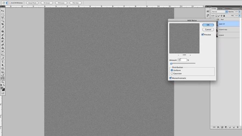
Task: Lock all icon in Layers panel
Action: click(224, 16)
